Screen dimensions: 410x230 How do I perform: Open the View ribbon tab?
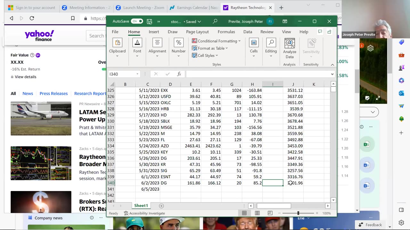tap(286, 32)
